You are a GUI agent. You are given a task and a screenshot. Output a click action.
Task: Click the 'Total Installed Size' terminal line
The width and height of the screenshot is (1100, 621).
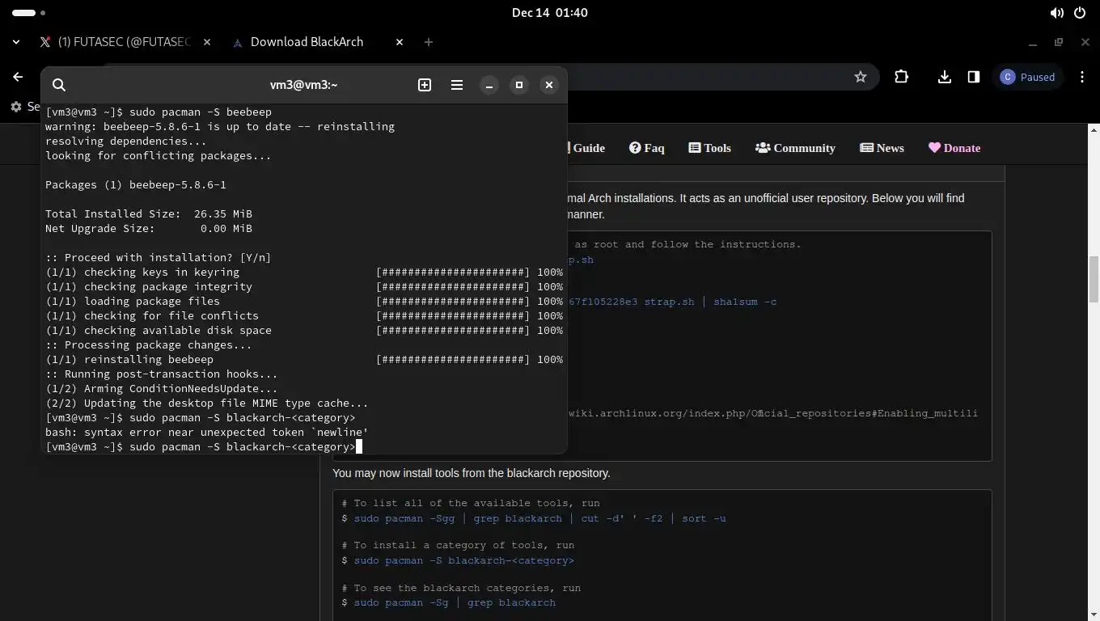[149, 214]
